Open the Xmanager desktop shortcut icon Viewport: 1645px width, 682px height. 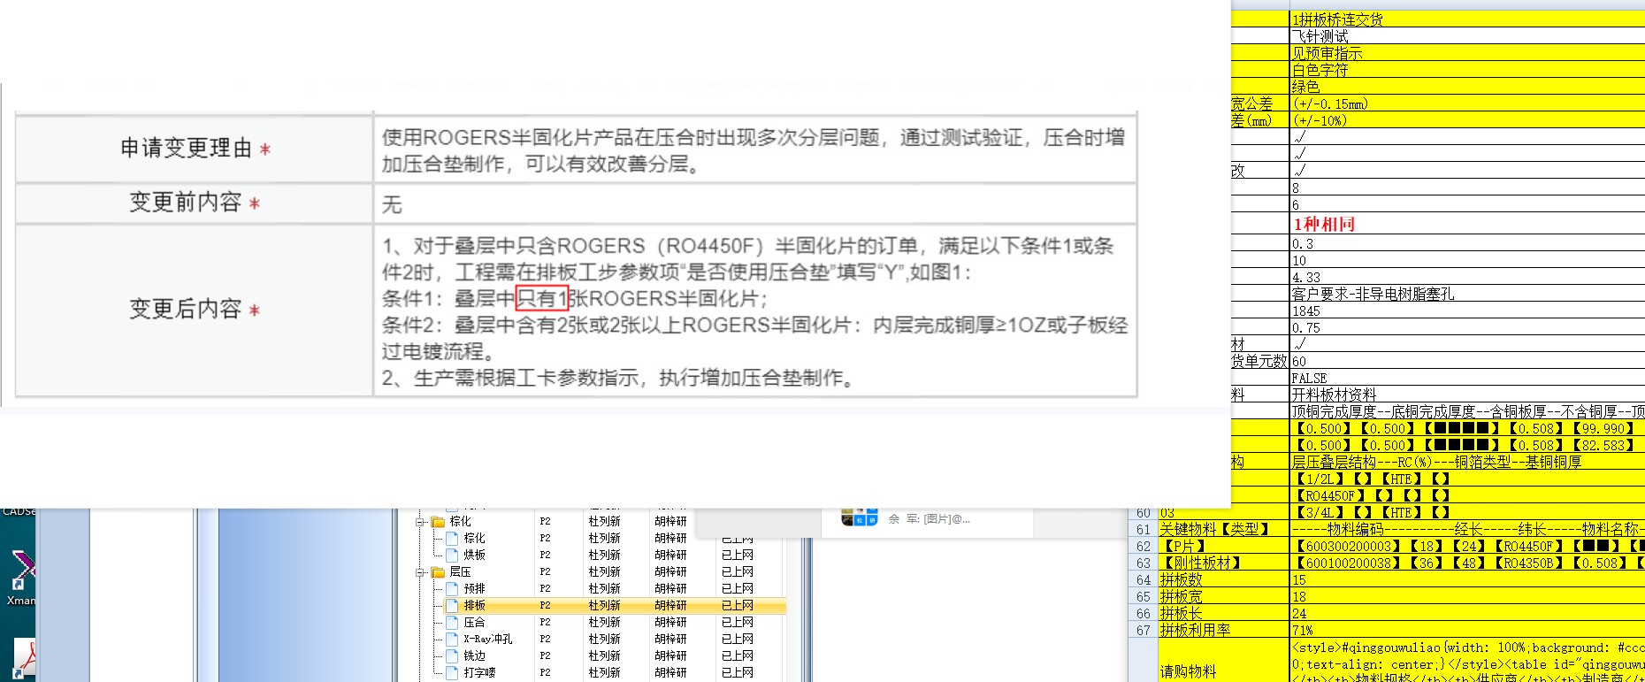tap(21, 569)
